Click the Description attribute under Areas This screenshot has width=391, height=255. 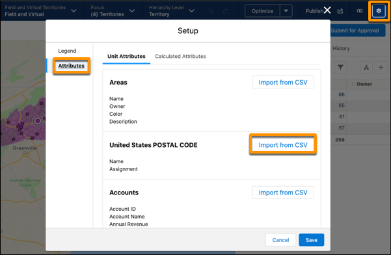[123, 122]
